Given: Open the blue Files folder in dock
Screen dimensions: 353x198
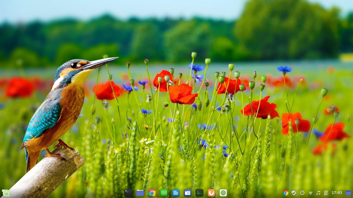Looking at the screenshot, I should pos(140,193).
